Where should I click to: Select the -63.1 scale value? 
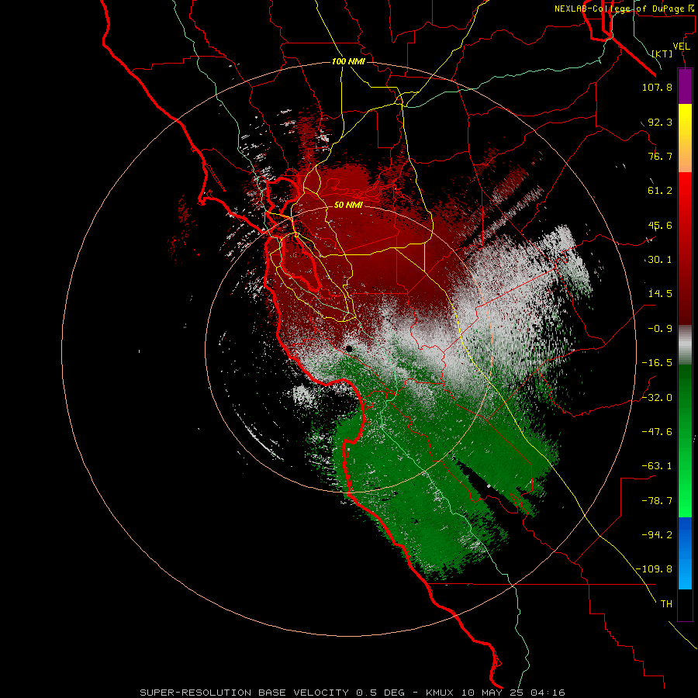[657, 466]
